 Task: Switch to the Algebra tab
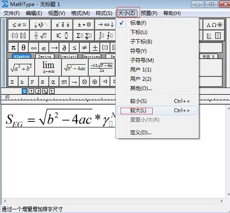click(x=22, y=57)
